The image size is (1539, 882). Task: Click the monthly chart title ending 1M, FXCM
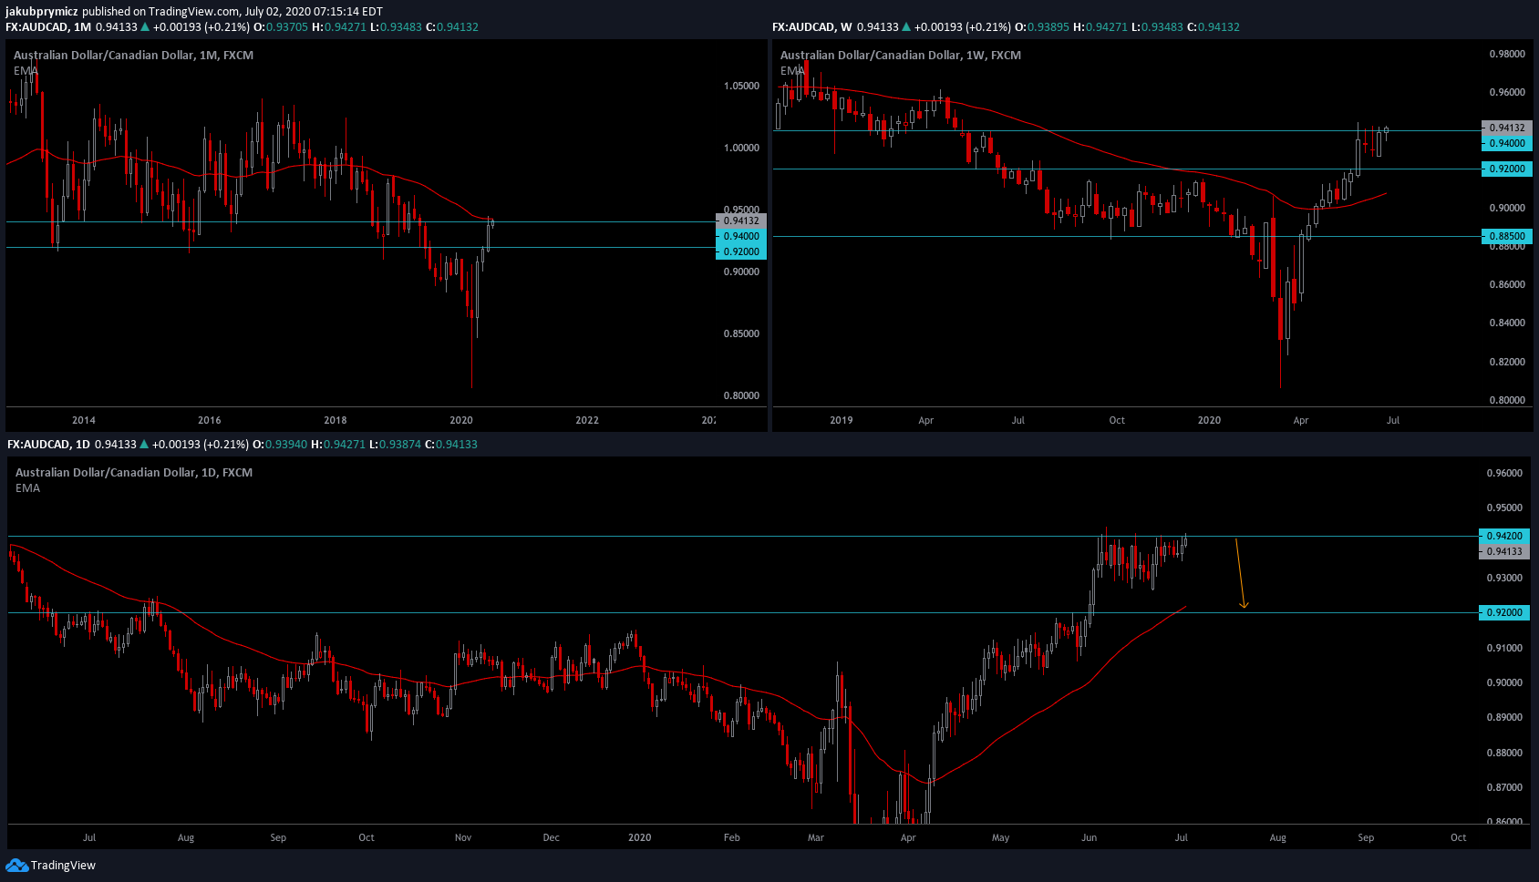tap(133, 55)
